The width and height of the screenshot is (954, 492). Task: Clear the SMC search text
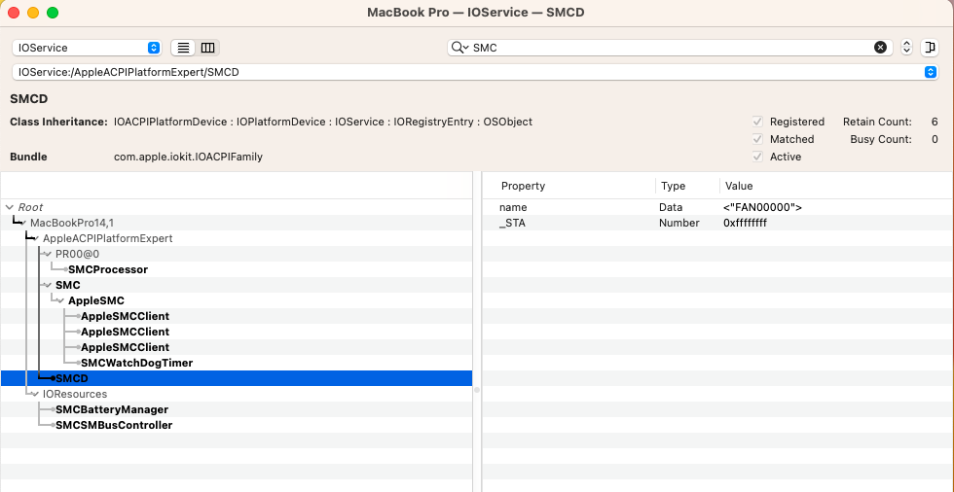coord(880,48)
